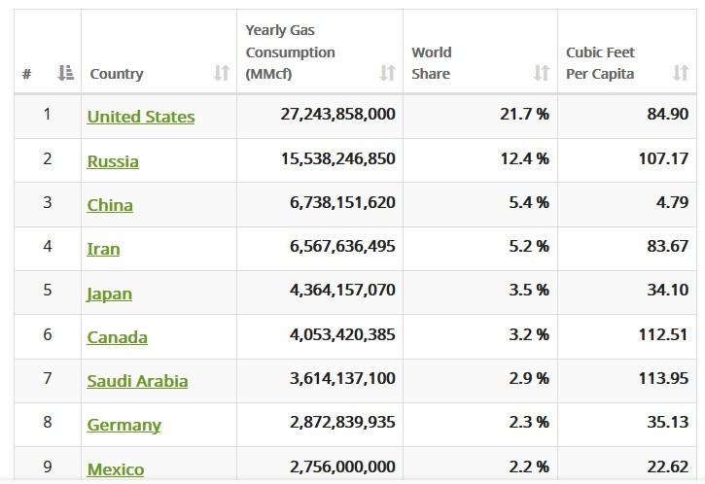Open the United States link
Image resolution: width=705 pixels, height=484 pixels.
pyautogui.click(x=141, y=117)
